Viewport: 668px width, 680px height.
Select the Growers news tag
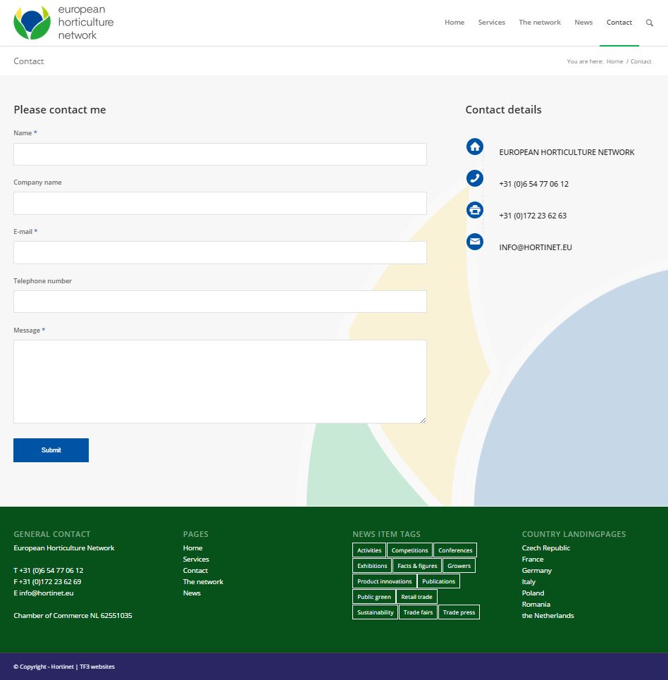459,566
